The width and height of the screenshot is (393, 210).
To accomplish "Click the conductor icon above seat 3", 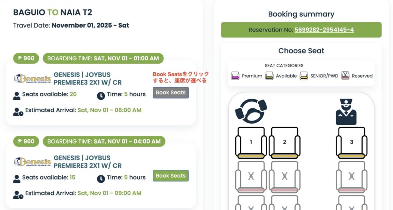I will click(x=346, y=112).
